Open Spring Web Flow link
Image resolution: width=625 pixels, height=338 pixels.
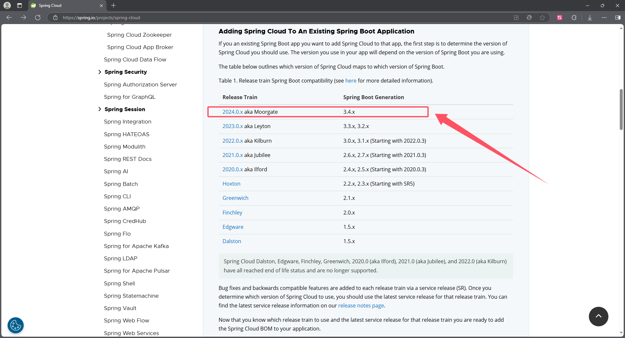coord(127,320)
